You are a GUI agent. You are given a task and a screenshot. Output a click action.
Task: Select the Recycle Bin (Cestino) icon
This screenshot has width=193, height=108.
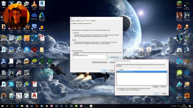click(x=4, y=5)
